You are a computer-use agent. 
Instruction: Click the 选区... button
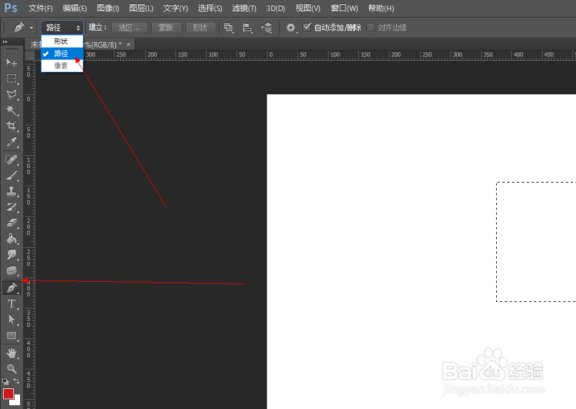pyautogui.click(x=129, y=27)
